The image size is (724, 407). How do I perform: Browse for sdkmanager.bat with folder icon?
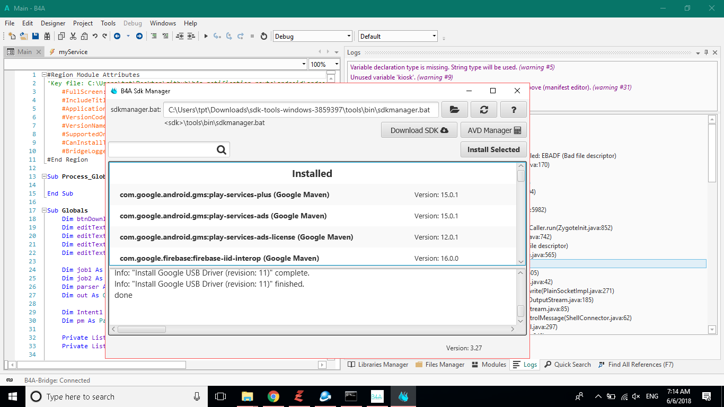click(x=455, y=110)
